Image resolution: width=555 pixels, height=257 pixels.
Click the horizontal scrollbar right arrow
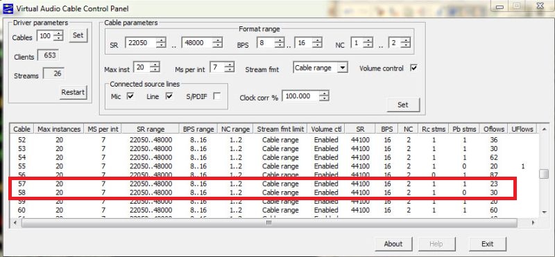(533, 222)
